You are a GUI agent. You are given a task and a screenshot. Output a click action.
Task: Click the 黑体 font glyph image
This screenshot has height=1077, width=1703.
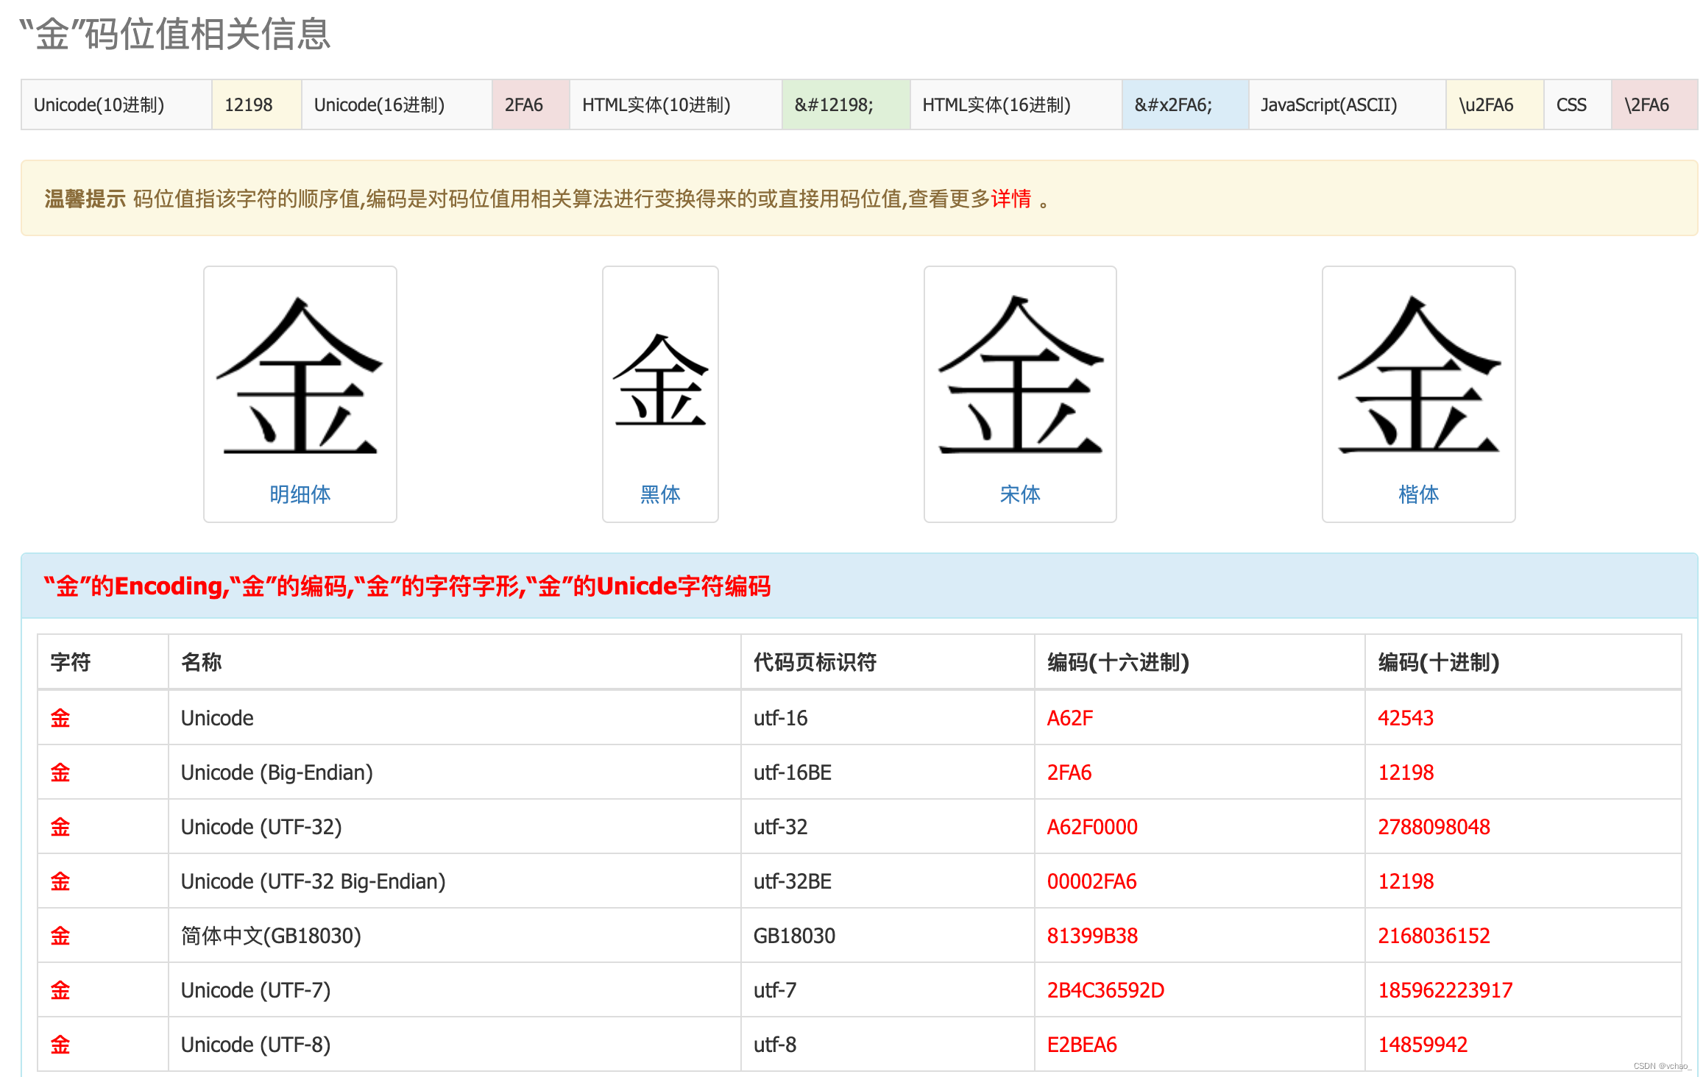[660, 380]
